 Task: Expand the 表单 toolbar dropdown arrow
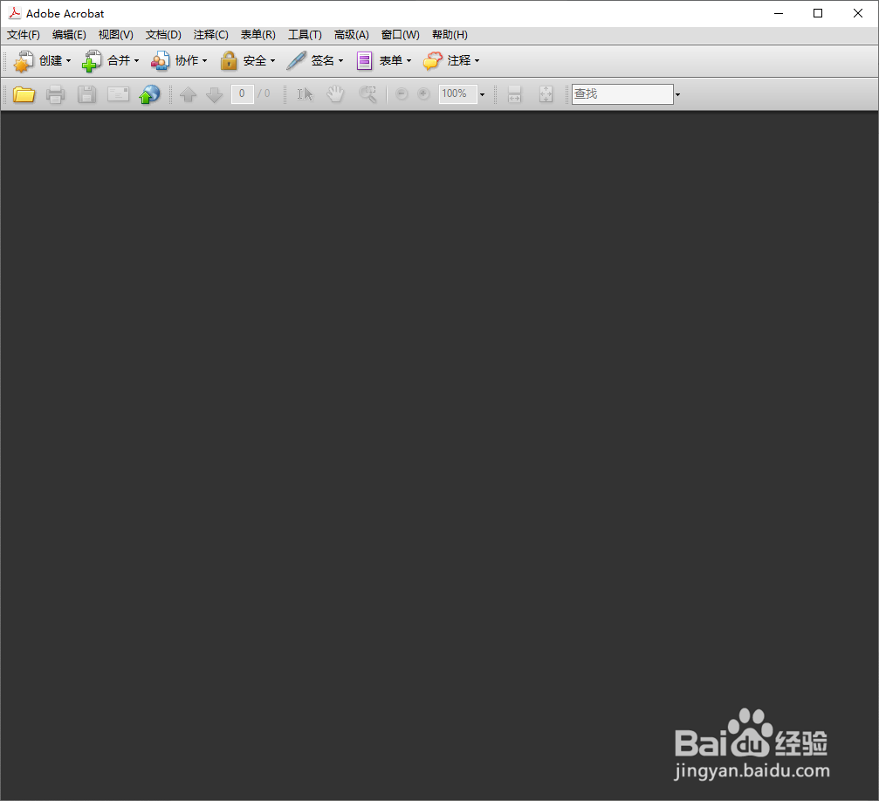click(409, 60)
